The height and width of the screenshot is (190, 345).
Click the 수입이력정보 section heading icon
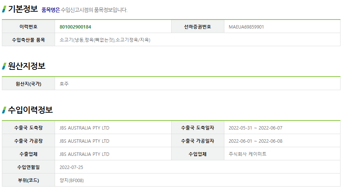point(4,110)
